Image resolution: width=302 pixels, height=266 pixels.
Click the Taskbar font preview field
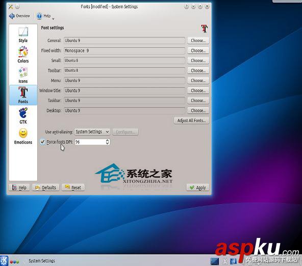pos(124,101)
